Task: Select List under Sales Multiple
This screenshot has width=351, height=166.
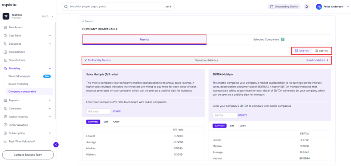Action: coord(106,122)
